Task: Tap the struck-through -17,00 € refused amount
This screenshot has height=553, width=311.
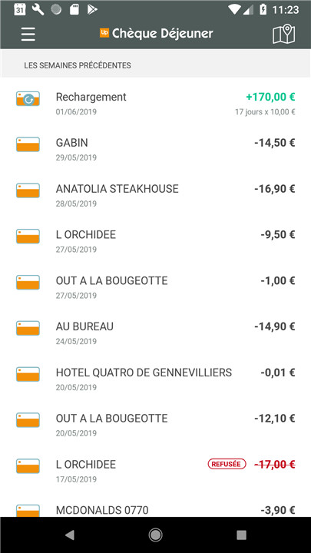Action: pyautogui.click(x=274, y=465)
